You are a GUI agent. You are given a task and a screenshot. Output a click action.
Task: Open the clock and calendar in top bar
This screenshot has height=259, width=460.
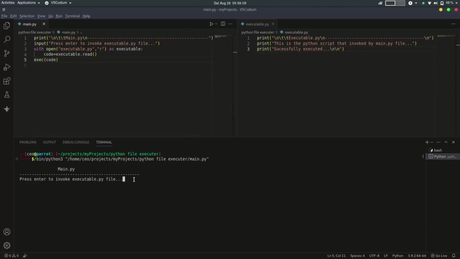(230, 3)
